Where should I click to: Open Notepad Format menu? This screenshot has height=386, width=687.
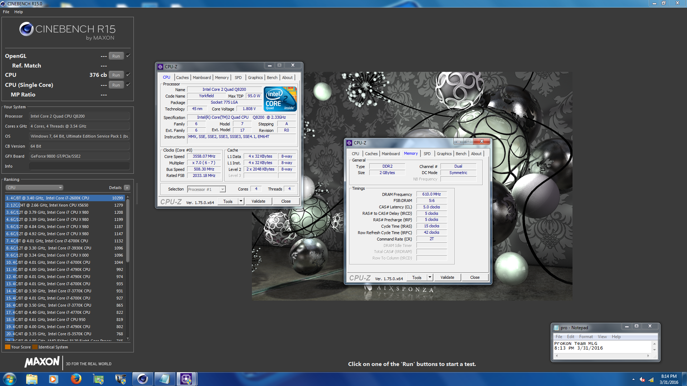pyautogui.click(x=586, y=337)
